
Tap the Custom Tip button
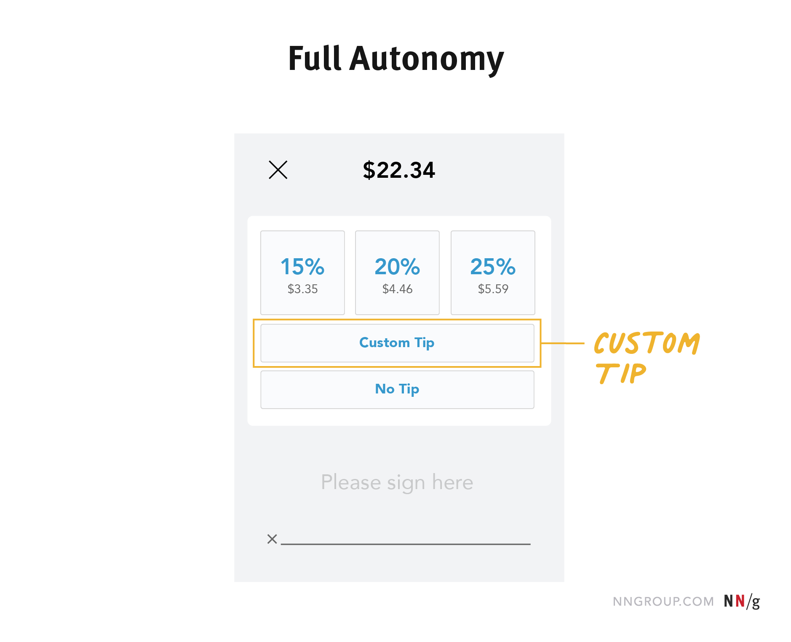(x=397, y=343)
